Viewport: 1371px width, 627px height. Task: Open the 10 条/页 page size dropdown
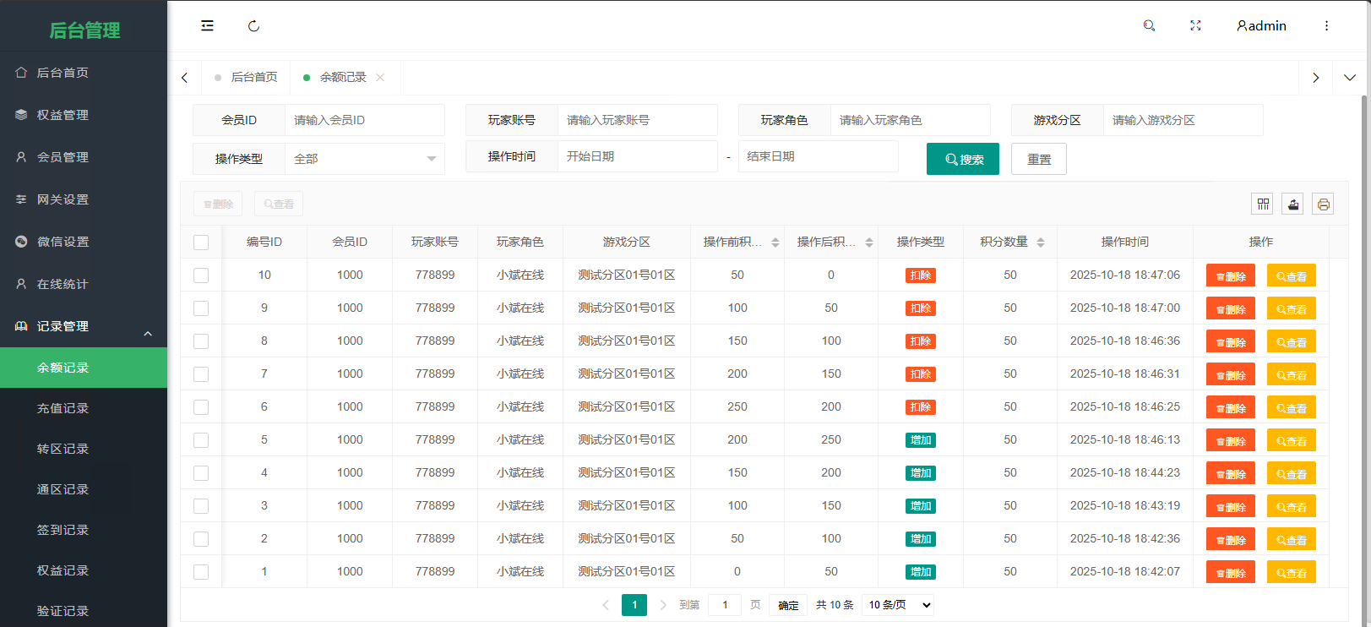(x=899, y=605)
